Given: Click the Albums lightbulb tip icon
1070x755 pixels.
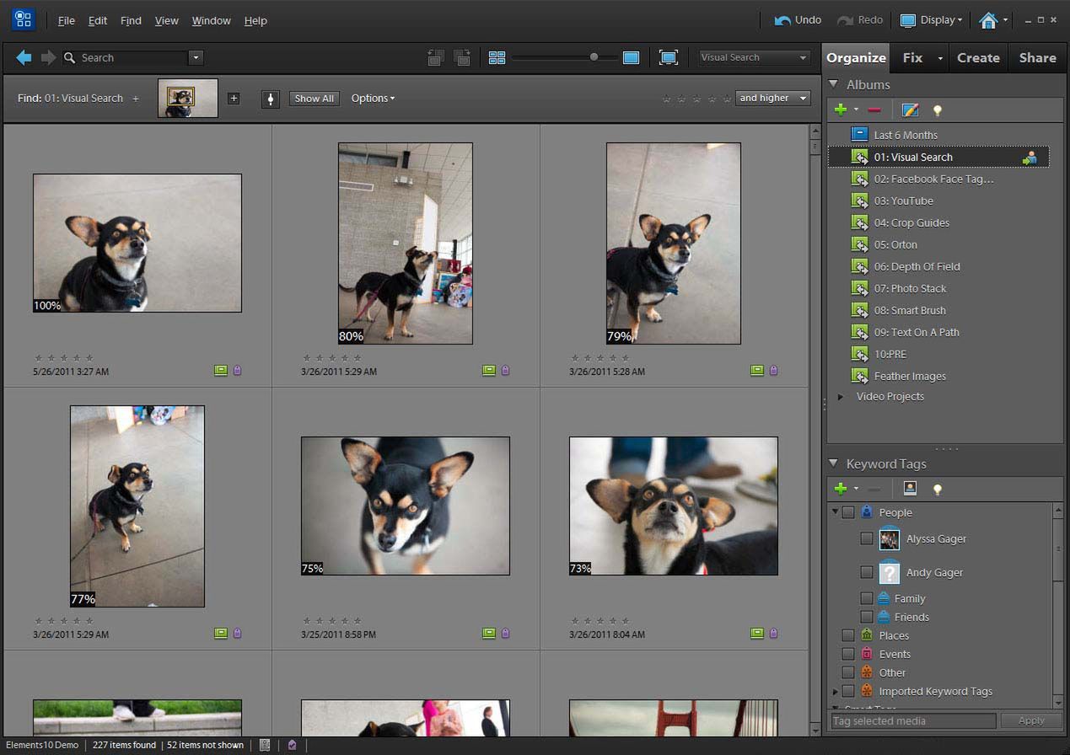Looking at the screenshot, I should 937,110.
